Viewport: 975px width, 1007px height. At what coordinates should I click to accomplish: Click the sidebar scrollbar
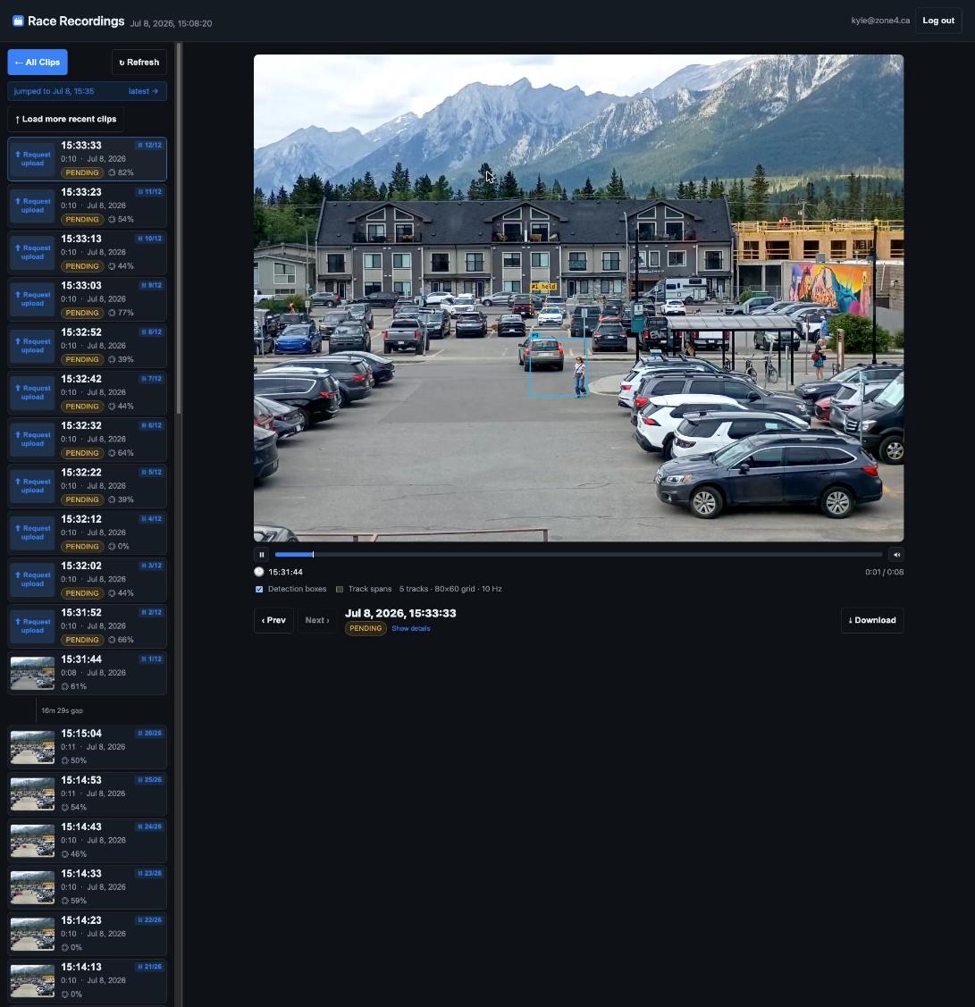click(180, 229)
